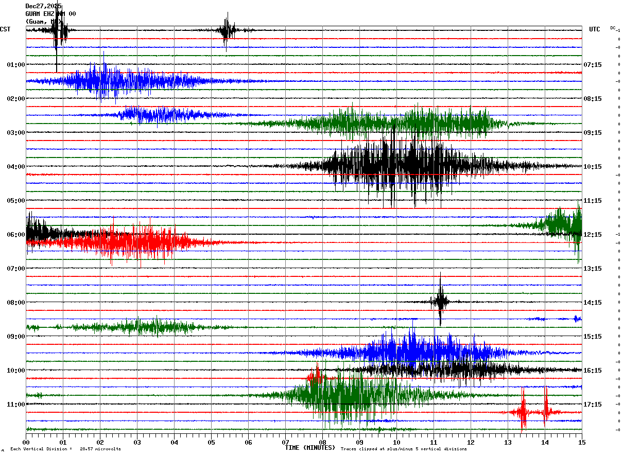Click the 09:15 UTC row label
The image size is (623, 456).
pos(593,133)
